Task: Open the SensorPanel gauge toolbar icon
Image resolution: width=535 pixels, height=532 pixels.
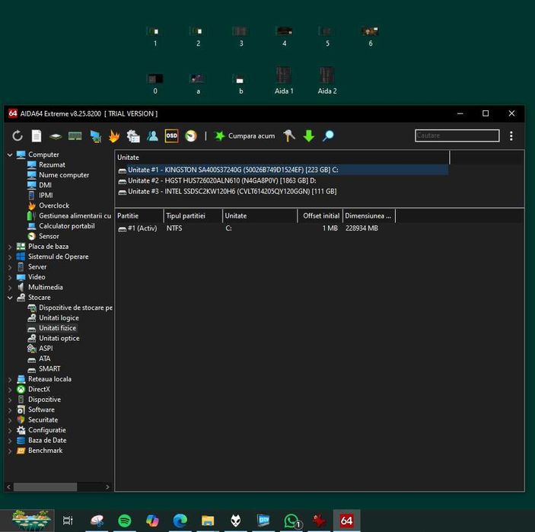Action: (191, 135)
